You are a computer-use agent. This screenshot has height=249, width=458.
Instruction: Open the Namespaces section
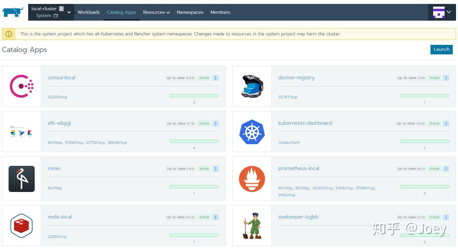190,12
